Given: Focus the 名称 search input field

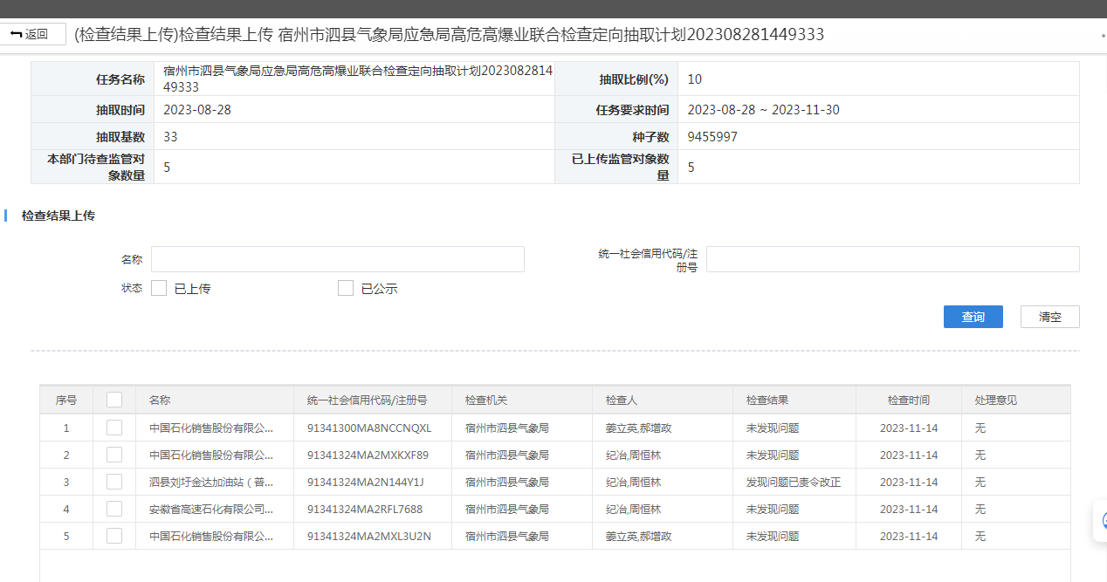Looking at the screenshot, I should [x=338, y=259].
